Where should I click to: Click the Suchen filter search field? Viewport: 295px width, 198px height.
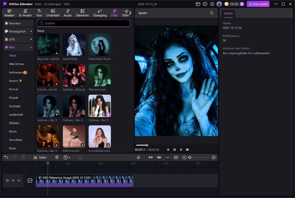pos(84,23)
